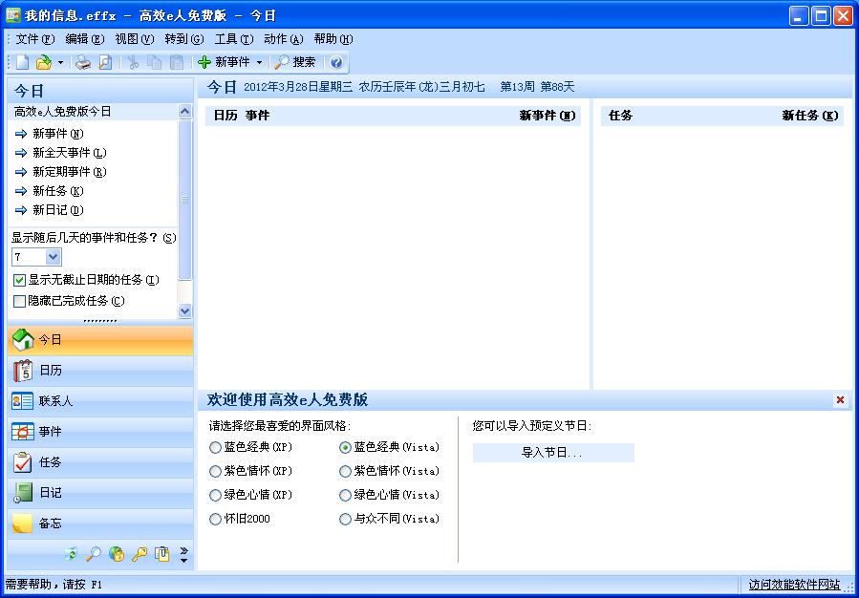Click the scissors cut icon
Viewport: 859px width, 598px height.
point(133,62)
